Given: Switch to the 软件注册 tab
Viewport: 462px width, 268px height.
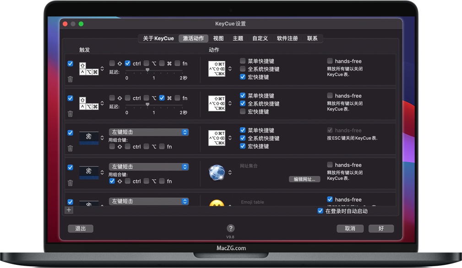Looking at the screenshot, I should pyautogui.click(x=287, y=38).
